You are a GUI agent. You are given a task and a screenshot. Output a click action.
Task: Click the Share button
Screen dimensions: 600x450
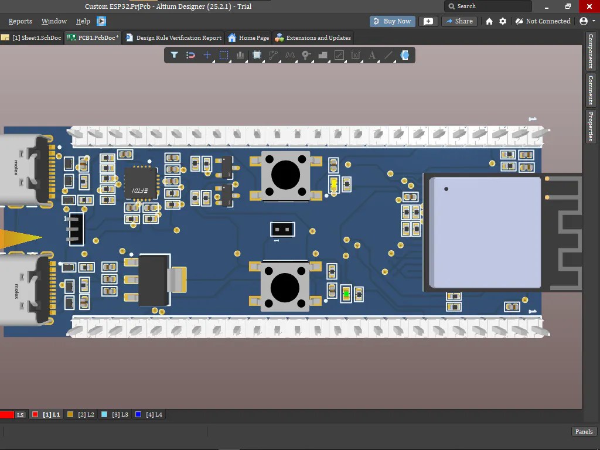click(459, 21)
